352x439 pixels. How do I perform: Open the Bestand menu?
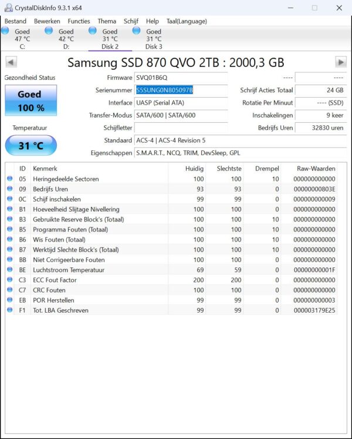(15, 21)
